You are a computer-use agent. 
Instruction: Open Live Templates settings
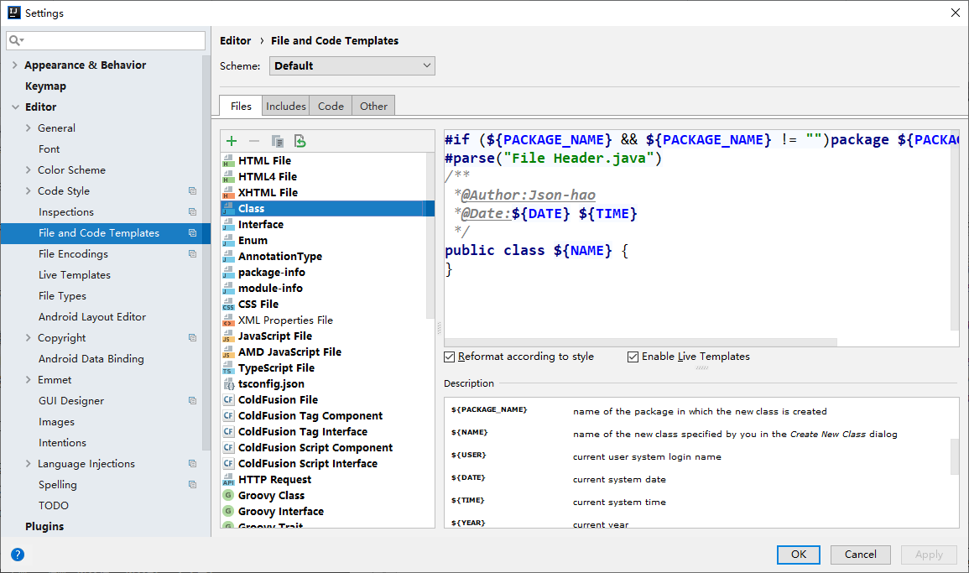pyautogui.click(x=74, y=275)
